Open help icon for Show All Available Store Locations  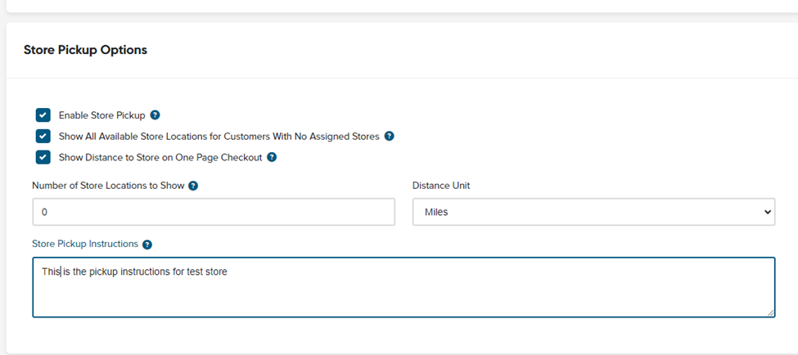point(390,137)
